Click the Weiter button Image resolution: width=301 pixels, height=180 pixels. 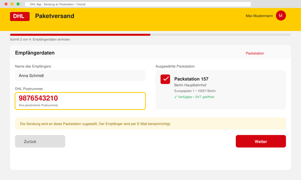tap(261, 141)
